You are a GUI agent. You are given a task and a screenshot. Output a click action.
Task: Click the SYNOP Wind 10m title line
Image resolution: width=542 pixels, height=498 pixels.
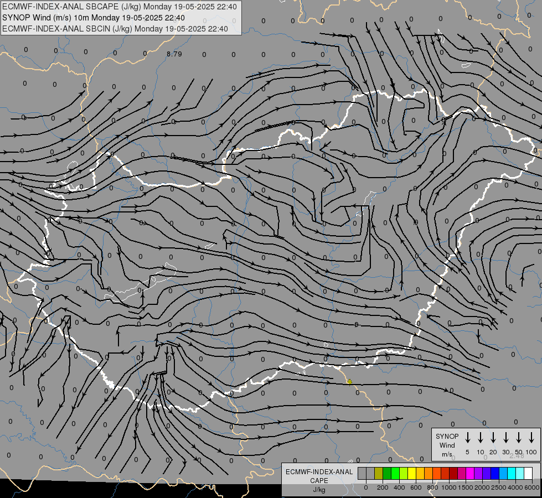94,18
